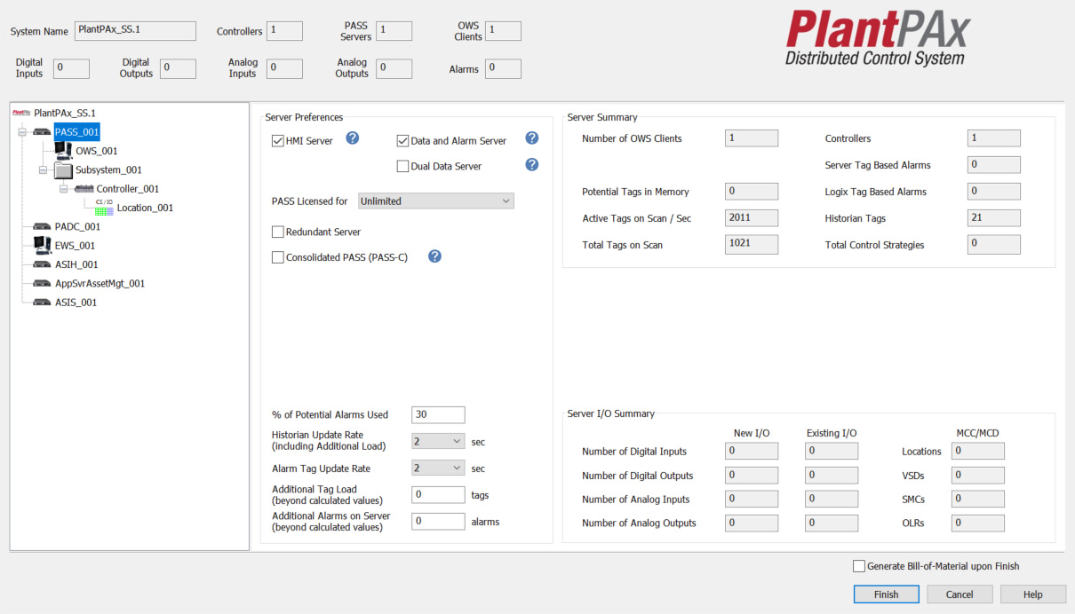Select AppSvrAssetMgt_001 tree item
1075x614 pixels.
(x=100, y=284)
